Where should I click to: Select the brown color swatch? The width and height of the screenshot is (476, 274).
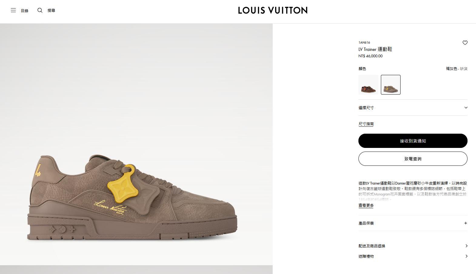[368, 85]
